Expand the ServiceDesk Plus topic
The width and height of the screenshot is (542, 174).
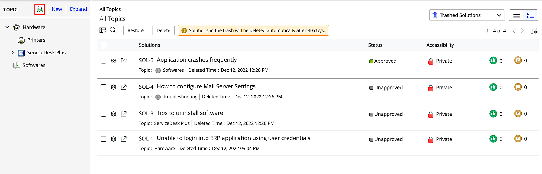12,52
